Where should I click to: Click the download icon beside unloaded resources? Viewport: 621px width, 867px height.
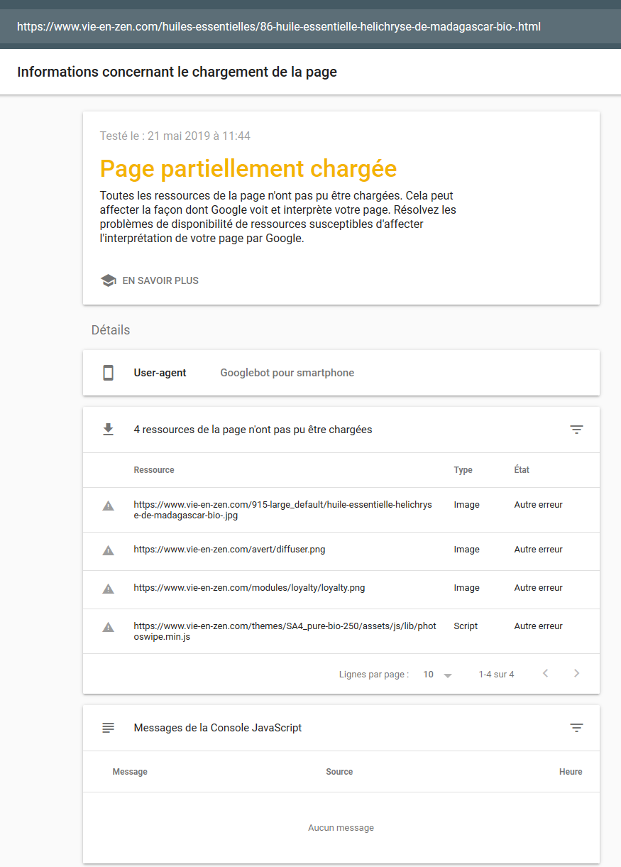(x=109, y=429)
